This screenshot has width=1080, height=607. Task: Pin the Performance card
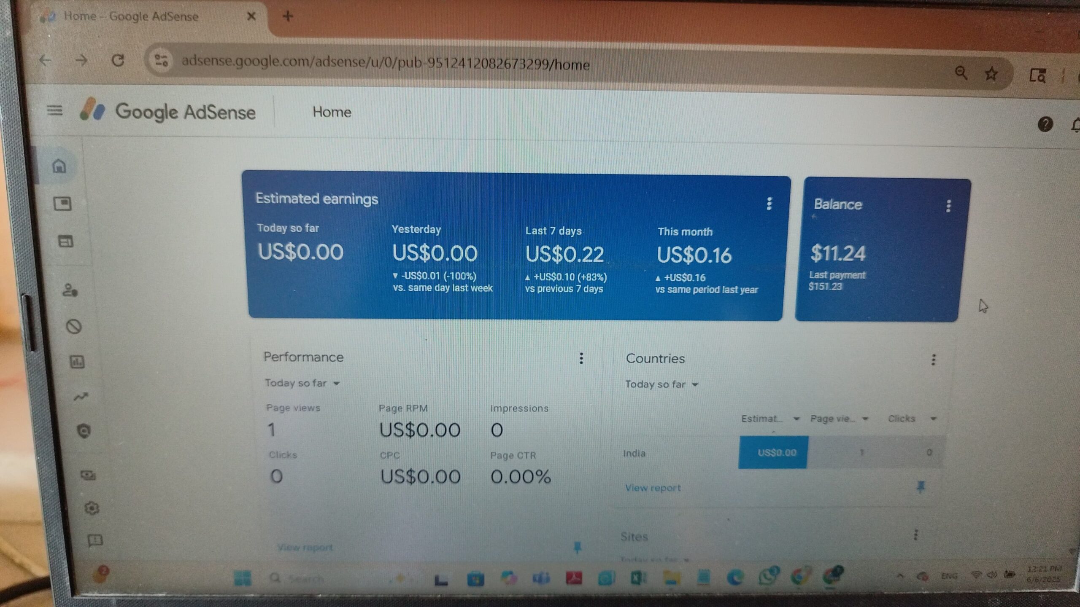577,548
